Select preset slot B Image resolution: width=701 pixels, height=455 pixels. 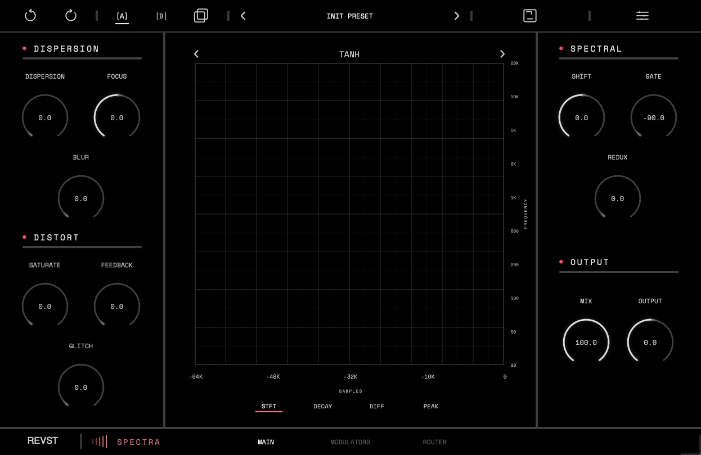pos(161,16)
